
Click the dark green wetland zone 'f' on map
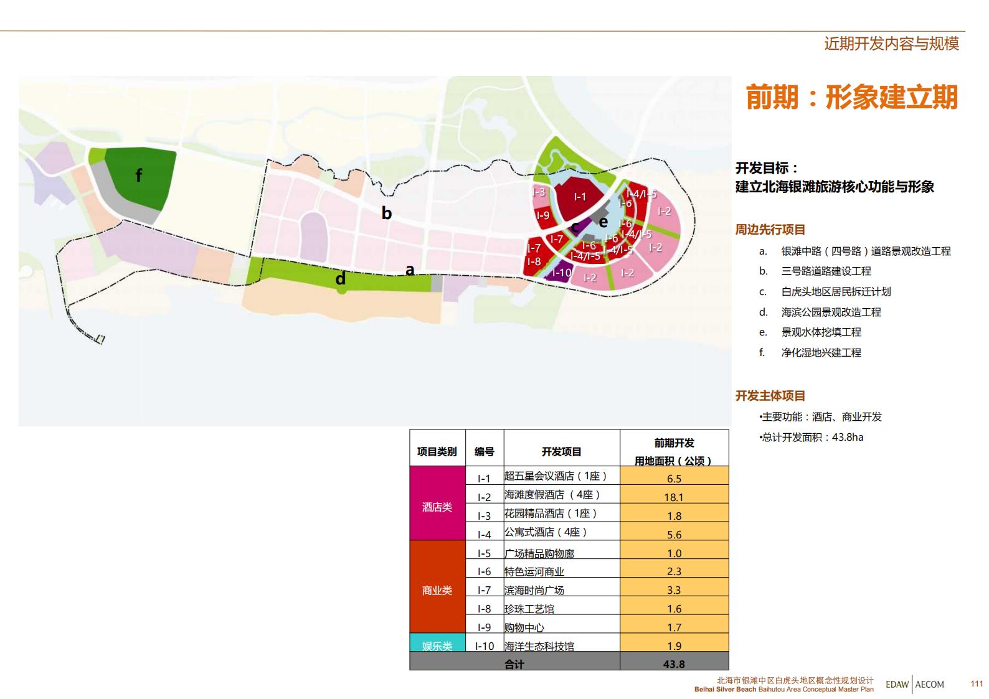point(139,176)
